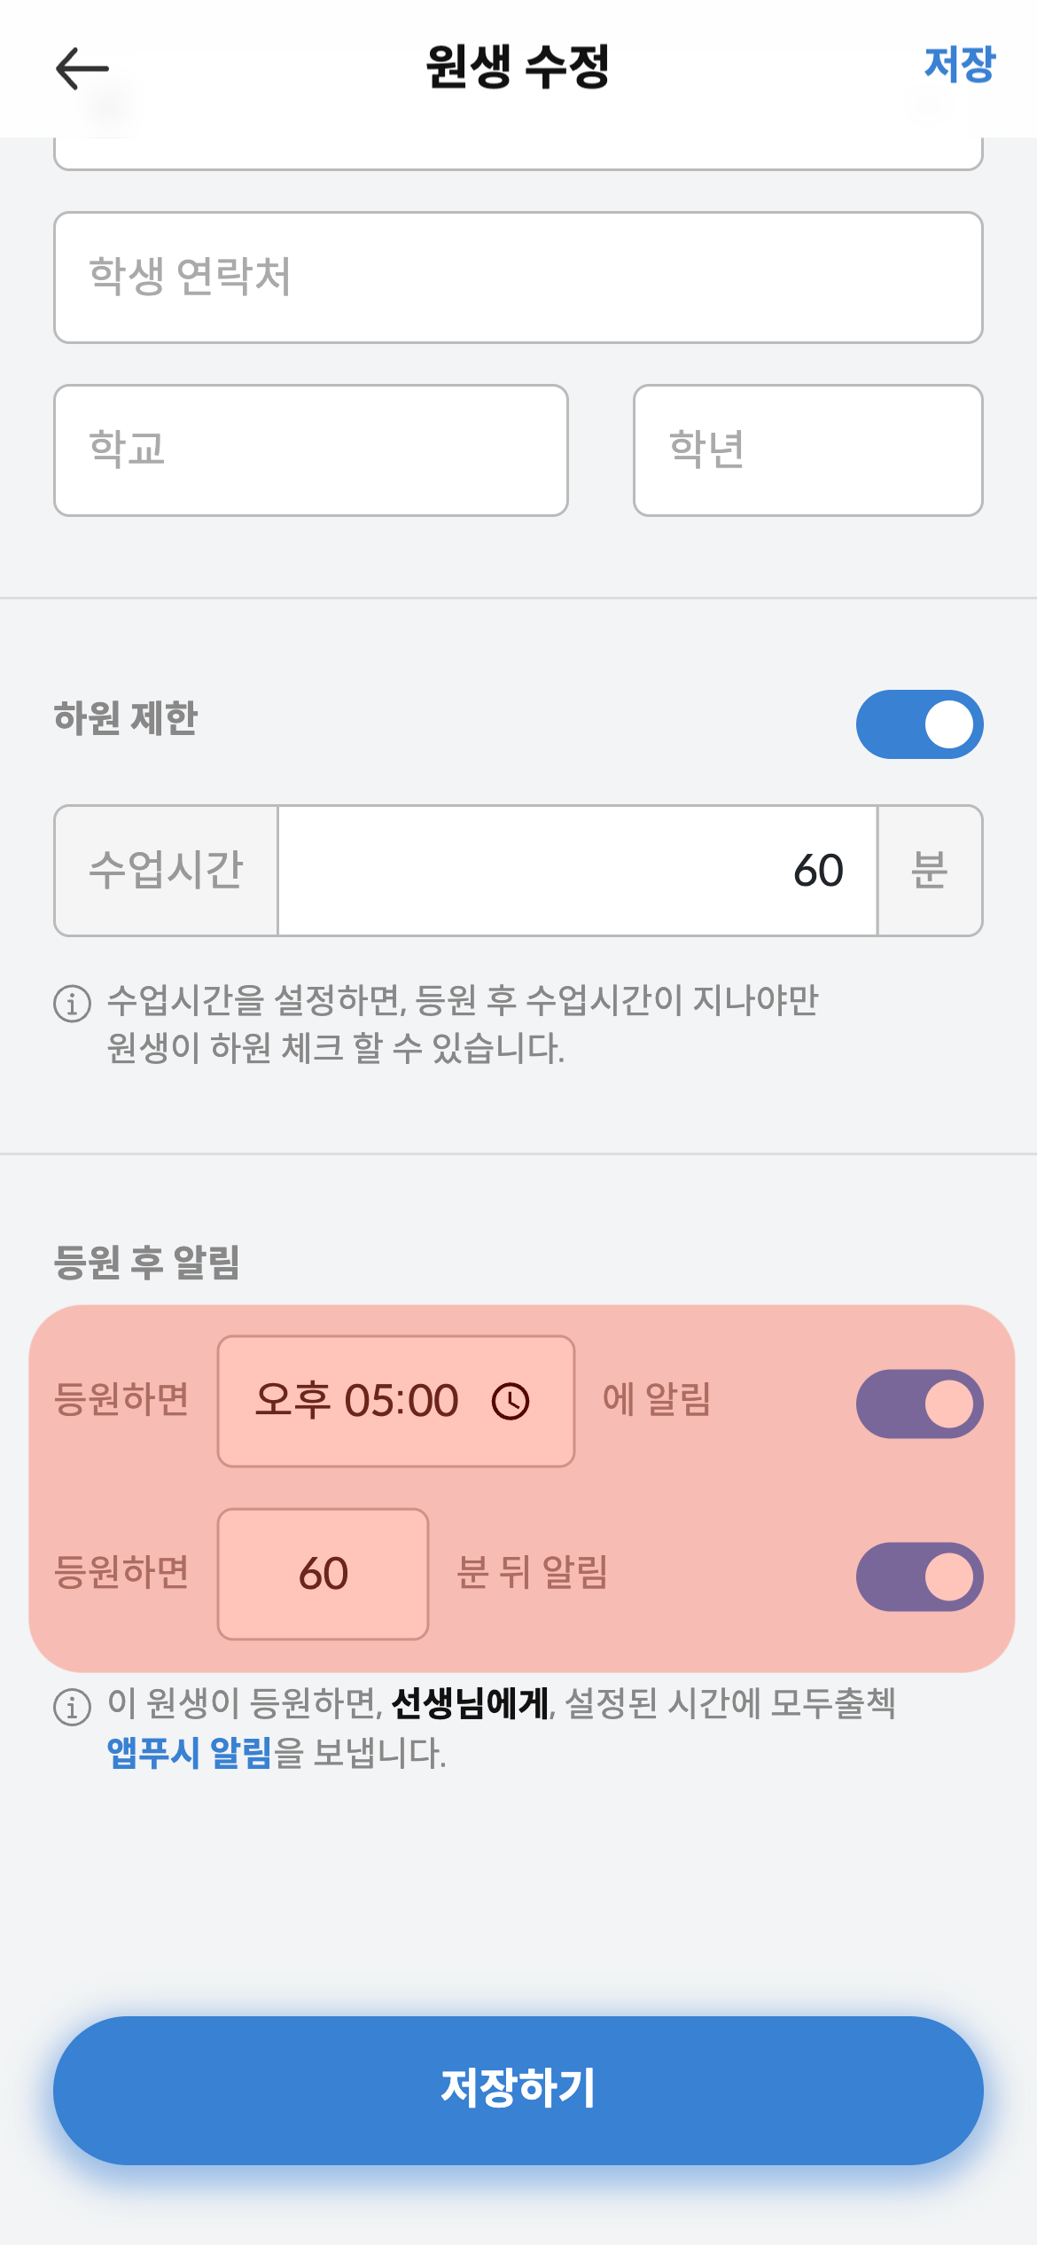Tap the 분 unit label
The height and width of the screenshot is (2245, 1037).
(x=930, y=871)
